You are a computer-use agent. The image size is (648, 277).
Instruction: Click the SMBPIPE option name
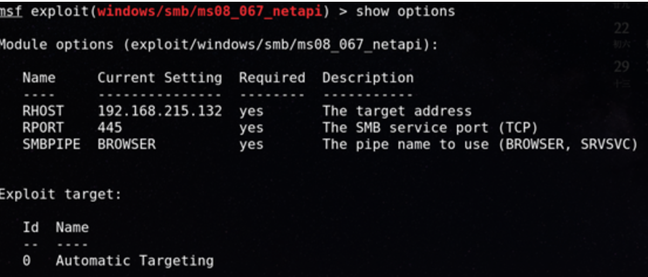51,144
